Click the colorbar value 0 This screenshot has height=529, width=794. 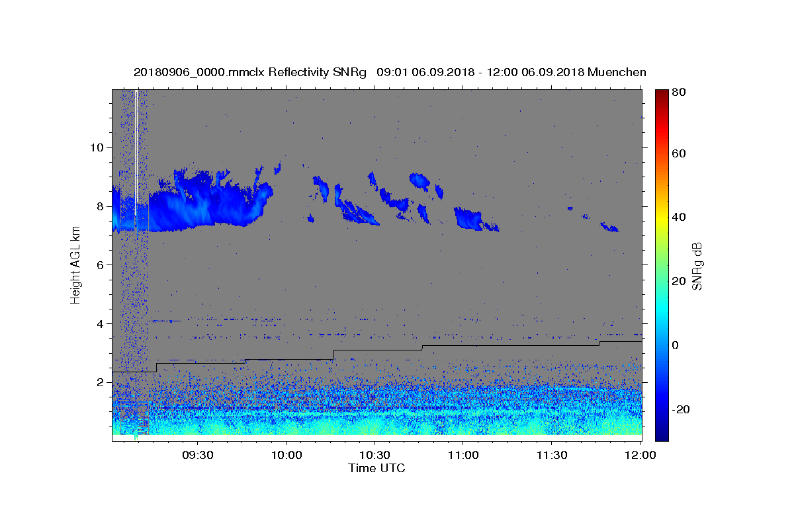click(x=676, y=345)
